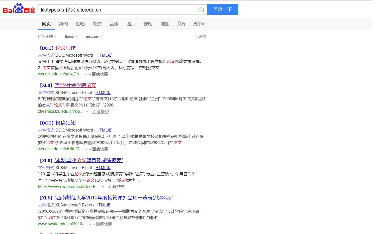Click the www.swufe.edu.cn/2010-... URL text
372x234 pixels.
coord(62,224)
